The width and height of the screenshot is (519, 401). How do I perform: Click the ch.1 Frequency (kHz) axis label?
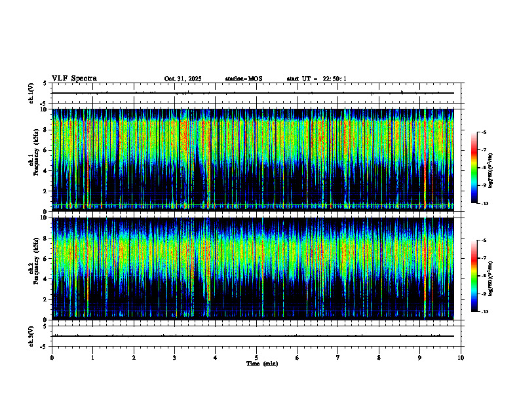[x=34, y=152]
